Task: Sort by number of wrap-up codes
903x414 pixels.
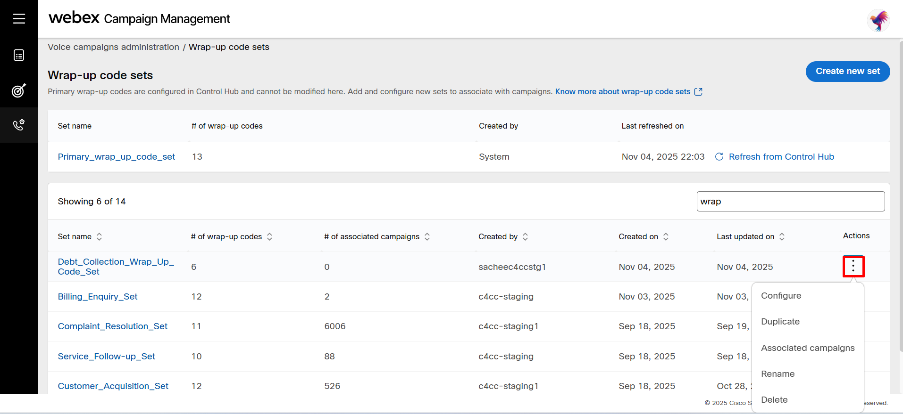Action: point(269,237)
